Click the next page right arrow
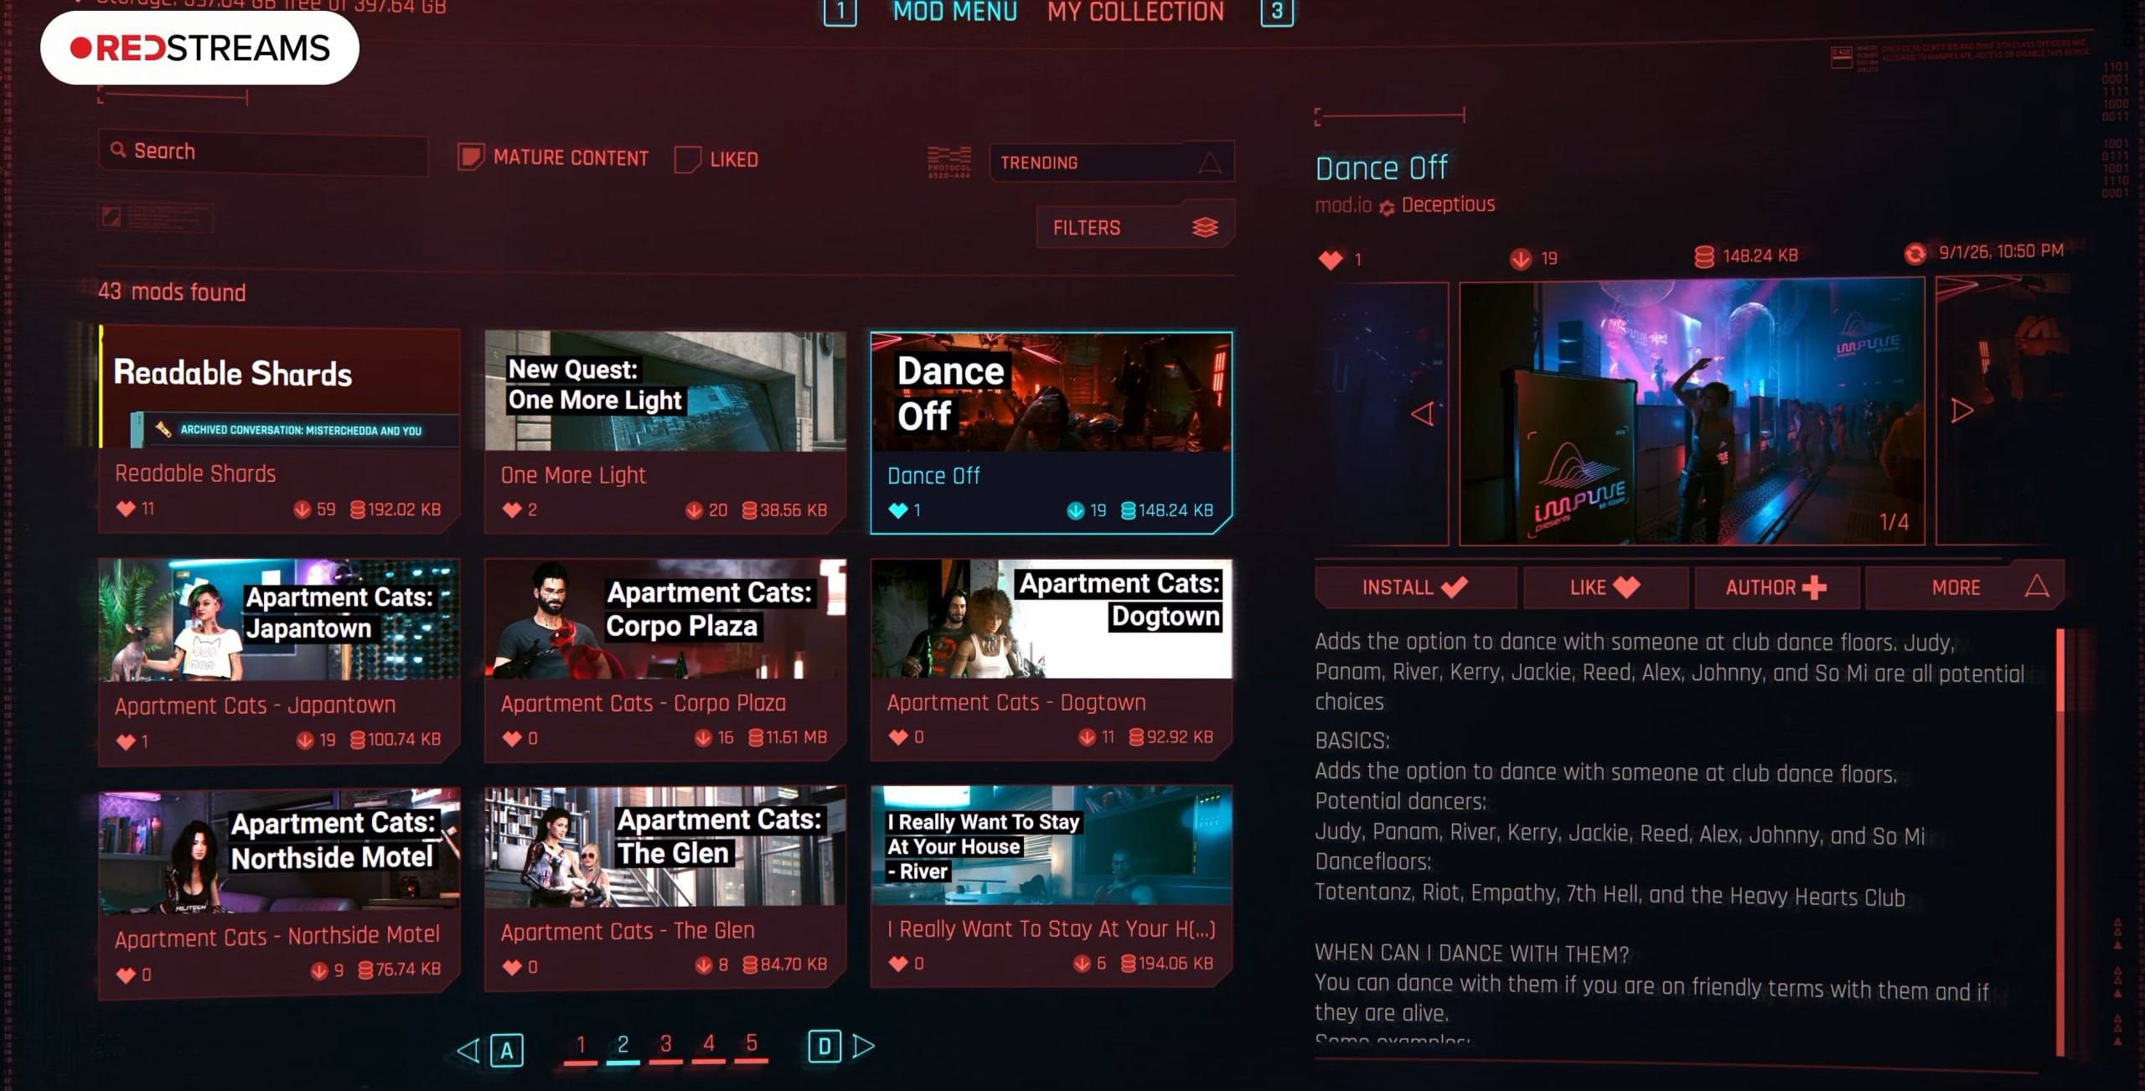 pos(863,1046)
